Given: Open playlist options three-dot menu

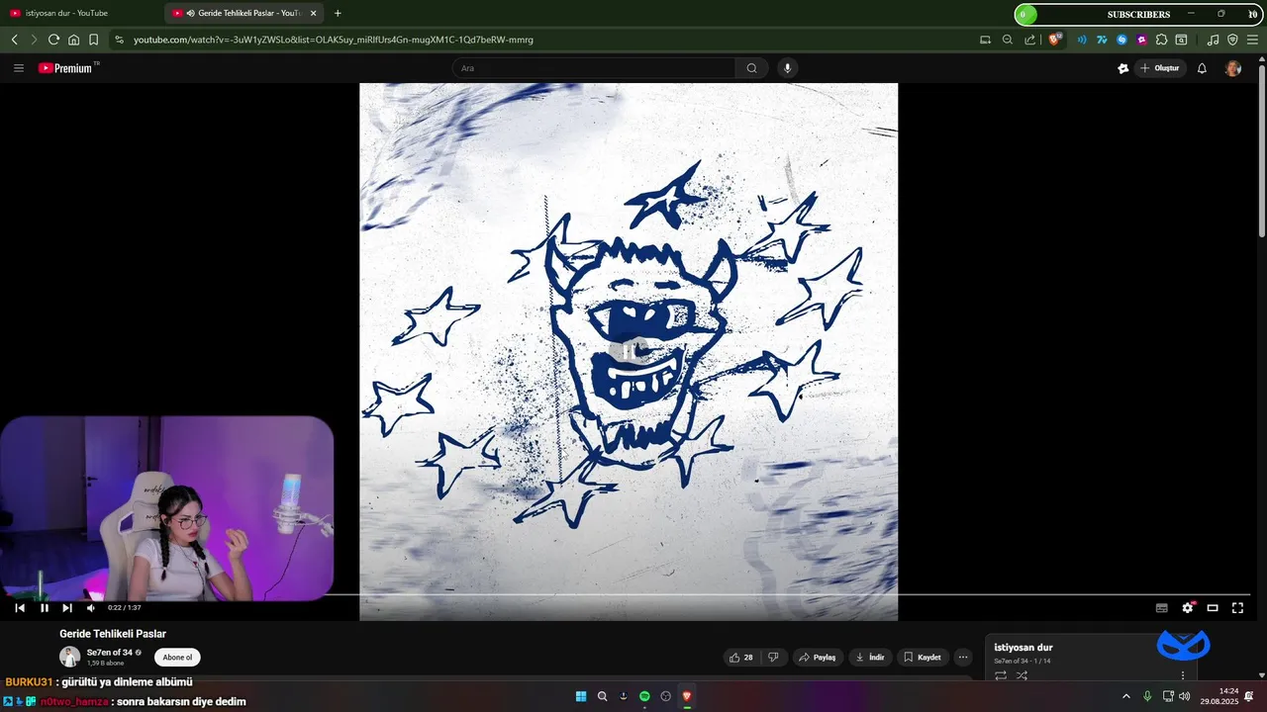Looking at the screenshot, I should pos(1182,675).
